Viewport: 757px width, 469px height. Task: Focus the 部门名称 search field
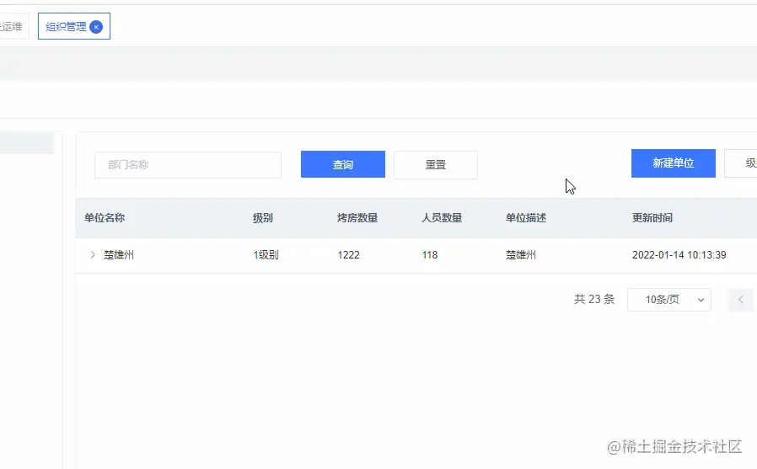188,165
